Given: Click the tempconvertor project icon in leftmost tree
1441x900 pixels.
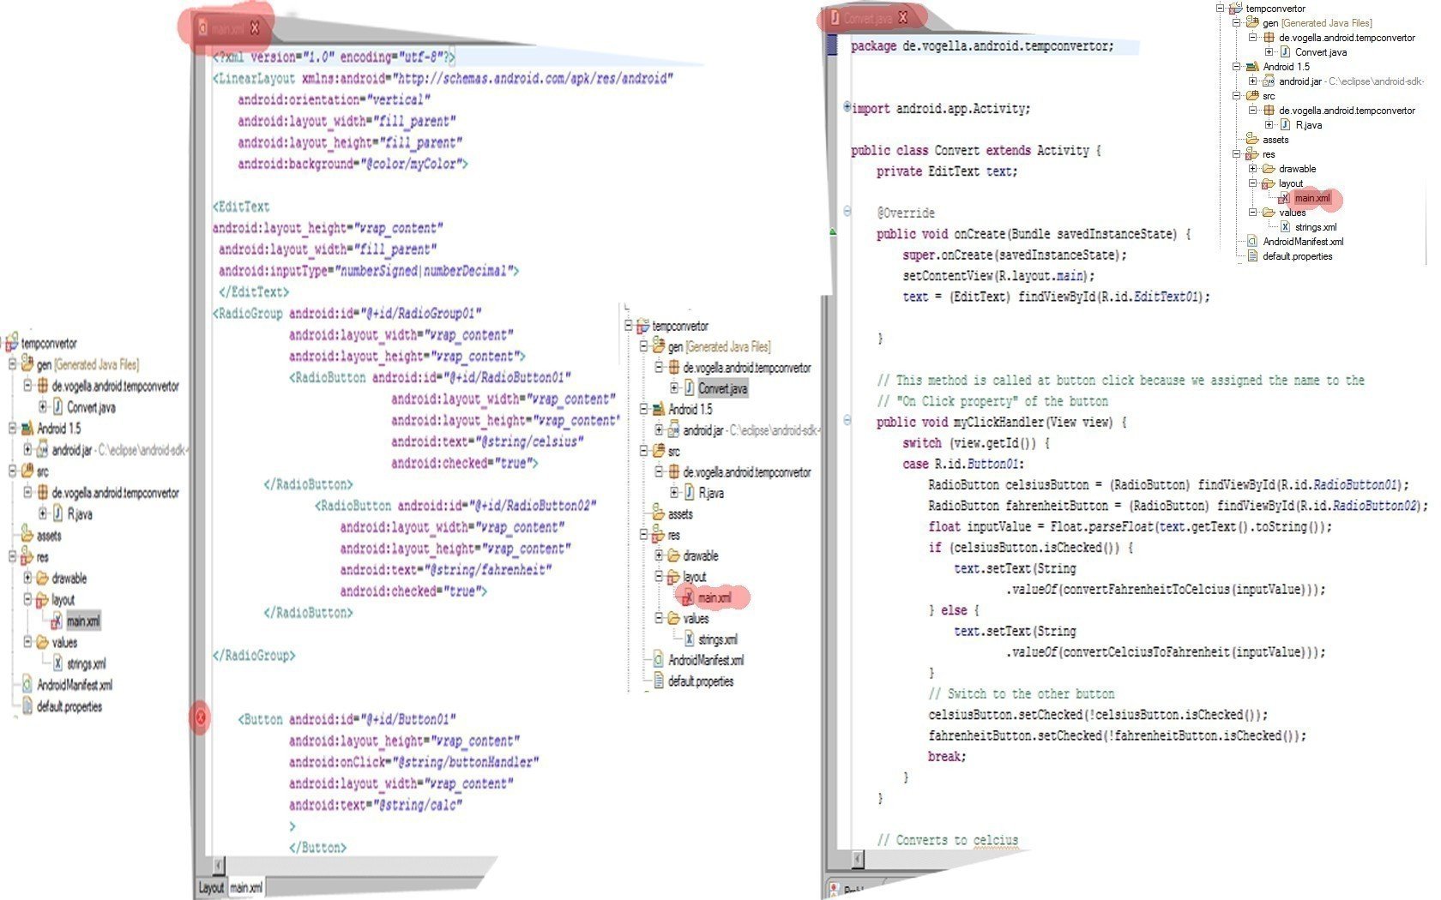Looking at the screenshot, I should click(11, 343).
